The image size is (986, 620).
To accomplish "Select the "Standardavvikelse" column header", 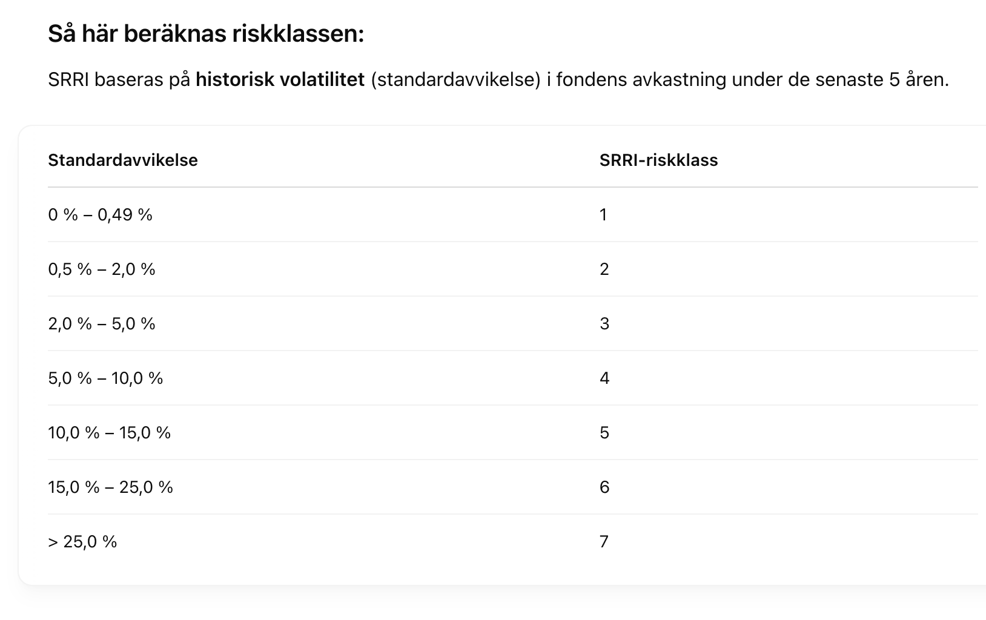I will pos(123,160).
